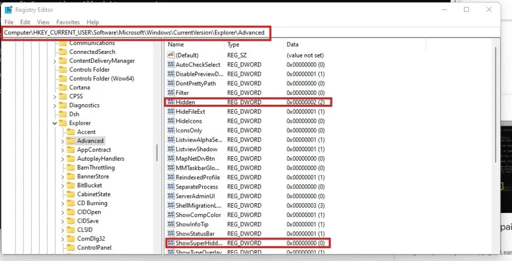This screenshot has height=261, width=512.
Task: Select the Controls Folder (Wow64) key
Action: click(x=101, y=78)
